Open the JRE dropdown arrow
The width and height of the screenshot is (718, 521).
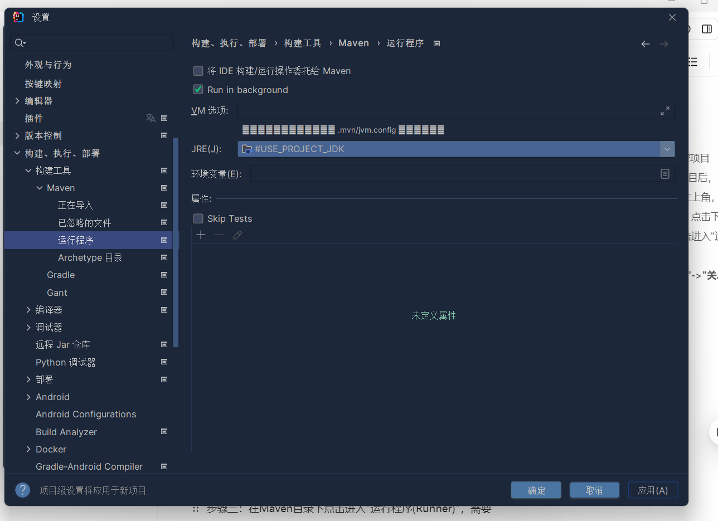667,149
